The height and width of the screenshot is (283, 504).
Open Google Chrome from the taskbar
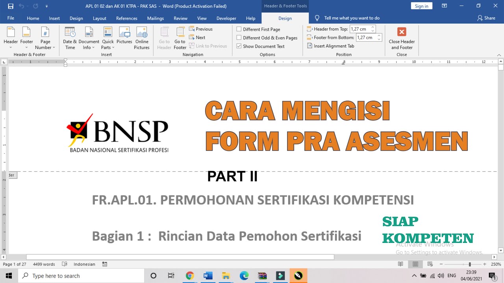click(190, 276)
